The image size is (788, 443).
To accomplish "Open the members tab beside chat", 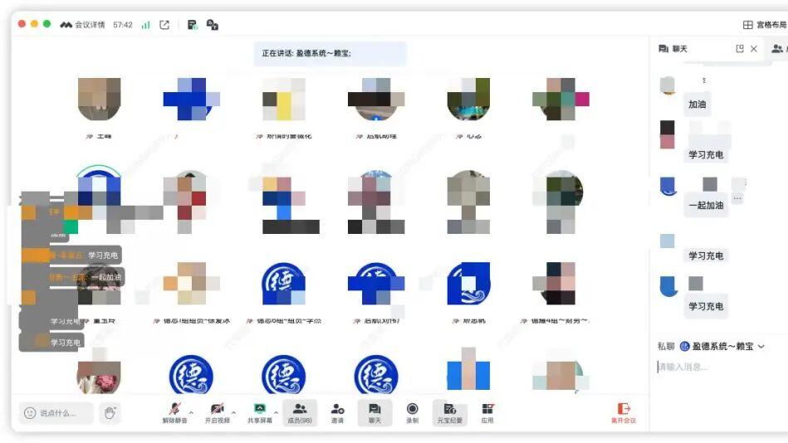I will point(777,49).
